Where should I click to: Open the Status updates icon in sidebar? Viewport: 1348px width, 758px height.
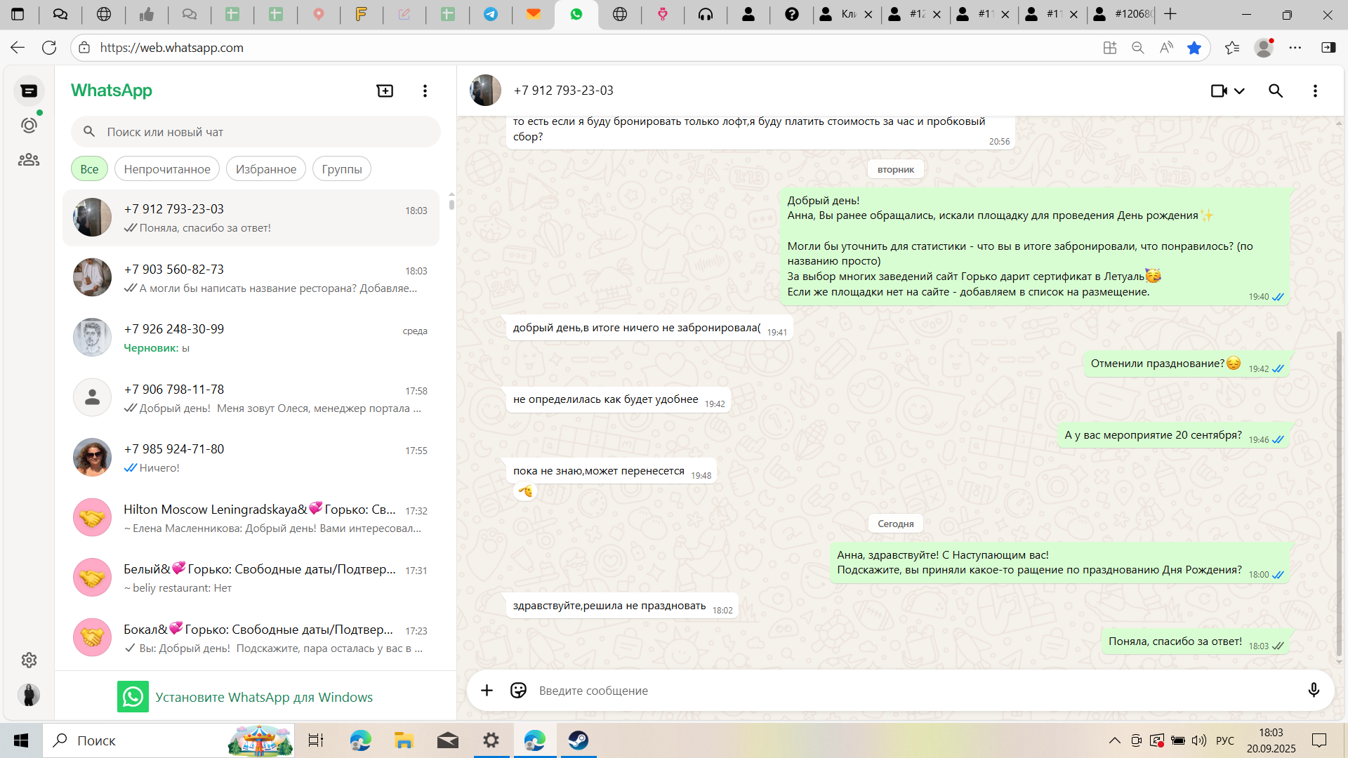point(29,126)
